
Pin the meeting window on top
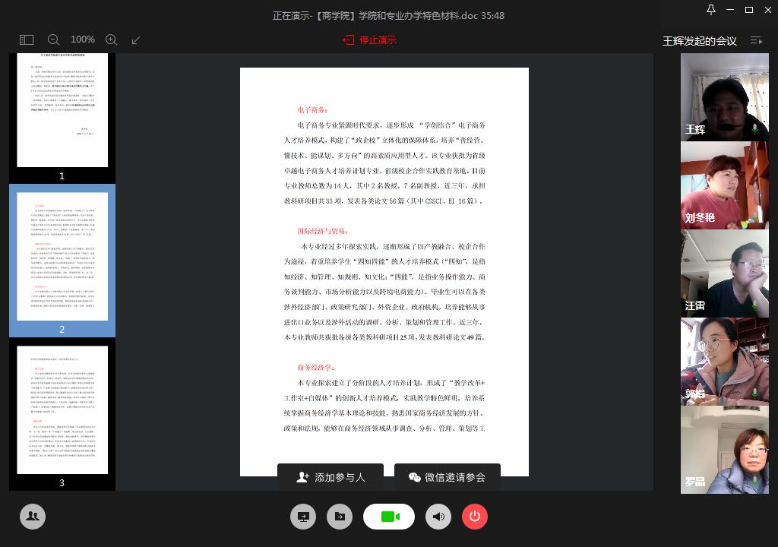click(710, 10)
